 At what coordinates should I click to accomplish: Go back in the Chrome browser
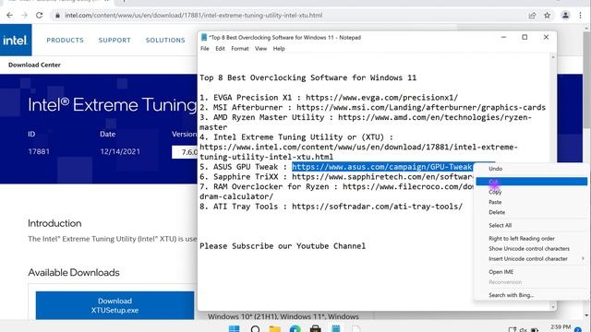pyautogui.click(x=10, y=16)
